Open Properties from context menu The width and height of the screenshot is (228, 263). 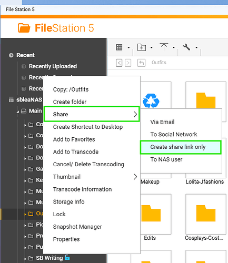click(66, 239)
